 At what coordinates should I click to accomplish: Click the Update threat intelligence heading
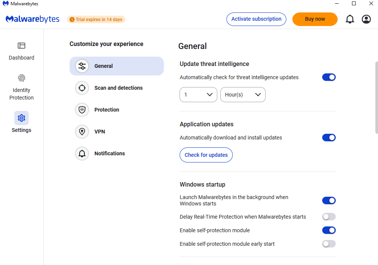click(214, 64)
